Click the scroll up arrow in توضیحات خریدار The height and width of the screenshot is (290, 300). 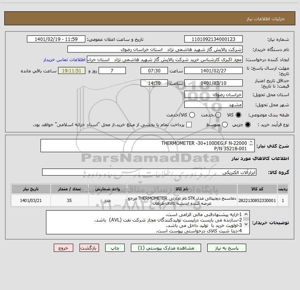[246, 214]
